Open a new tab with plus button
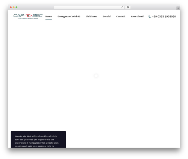This screenshot has width=188, height=159. pyautogui.click(x=178, y=8)
